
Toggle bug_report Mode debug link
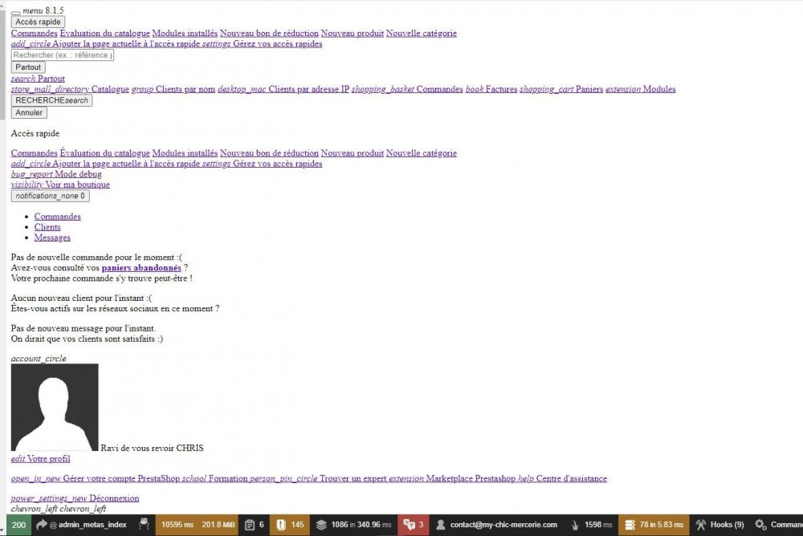[56, 174]
